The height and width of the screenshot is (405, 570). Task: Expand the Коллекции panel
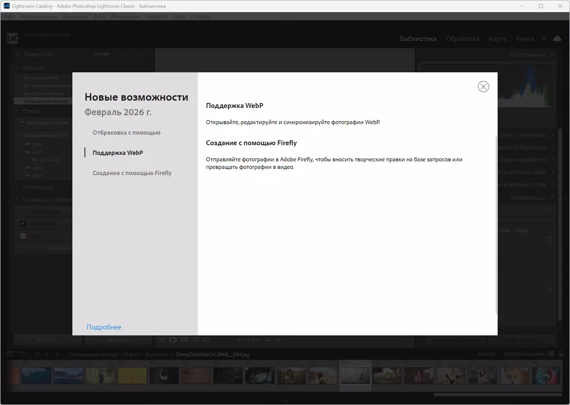point(17,187)
